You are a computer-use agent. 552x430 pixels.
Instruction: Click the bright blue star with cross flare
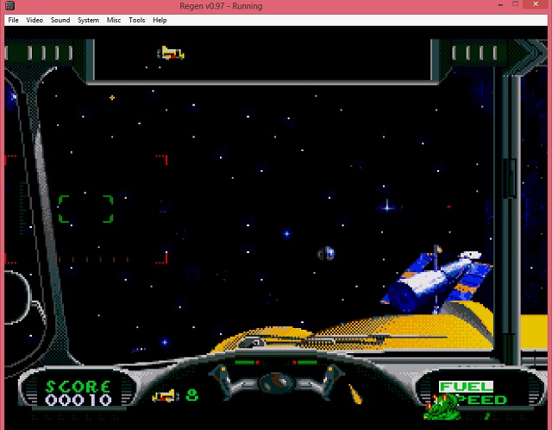pos(387,207)
